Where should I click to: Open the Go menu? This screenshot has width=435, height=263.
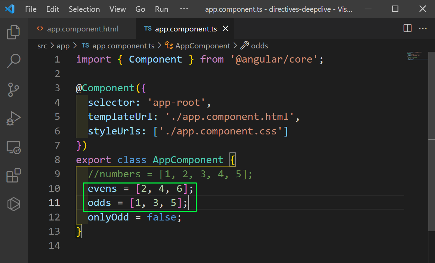140,9
